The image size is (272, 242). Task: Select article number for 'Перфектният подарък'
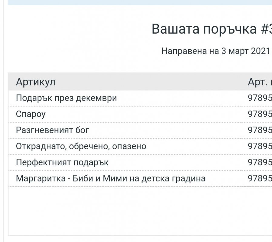tap(260, 162)
